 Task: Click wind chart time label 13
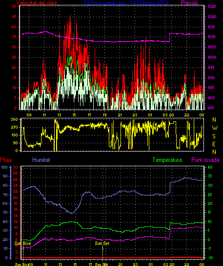pos(59,115)
